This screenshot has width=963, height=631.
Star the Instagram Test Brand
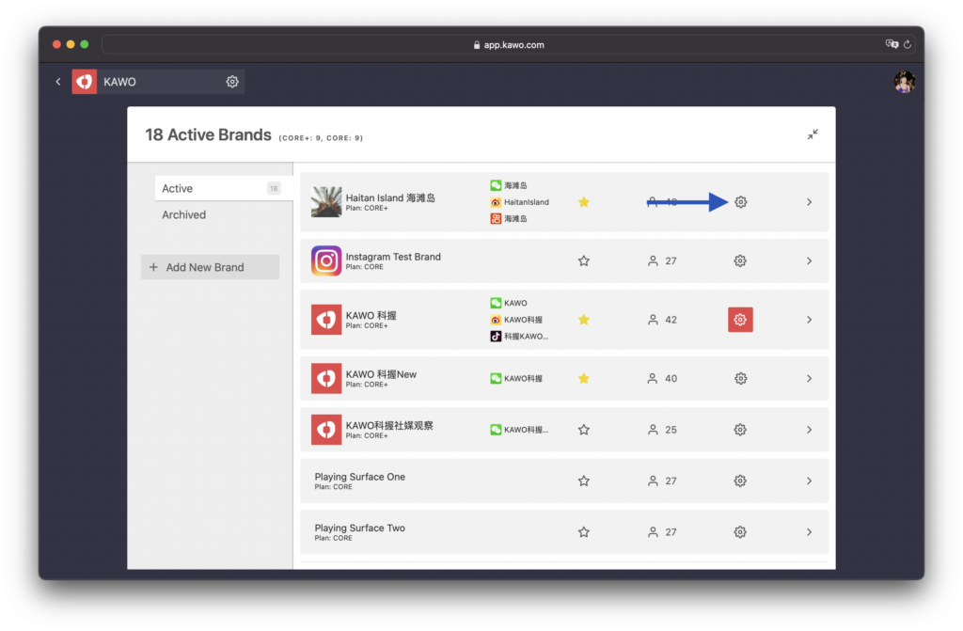[x=583, y=260]
